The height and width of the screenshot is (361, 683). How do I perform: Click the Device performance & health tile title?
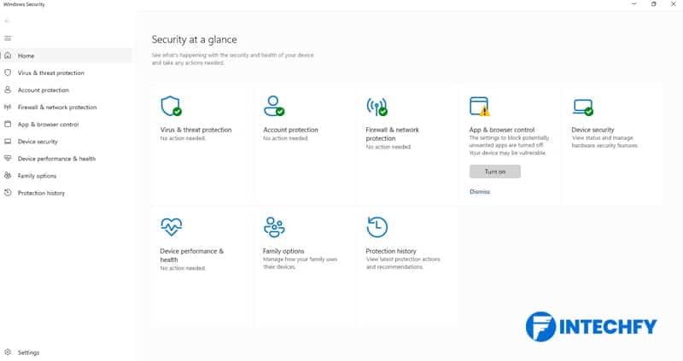(x=191, y=255)
